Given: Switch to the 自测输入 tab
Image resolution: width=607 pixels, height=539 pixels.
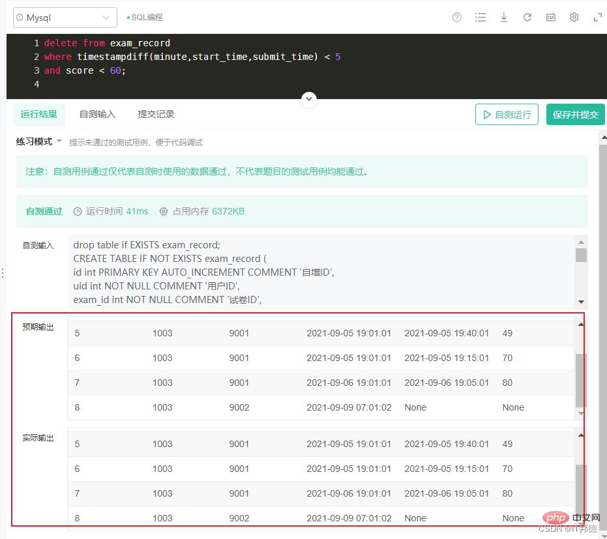Looking at the screenshot, I should point(97,114).
